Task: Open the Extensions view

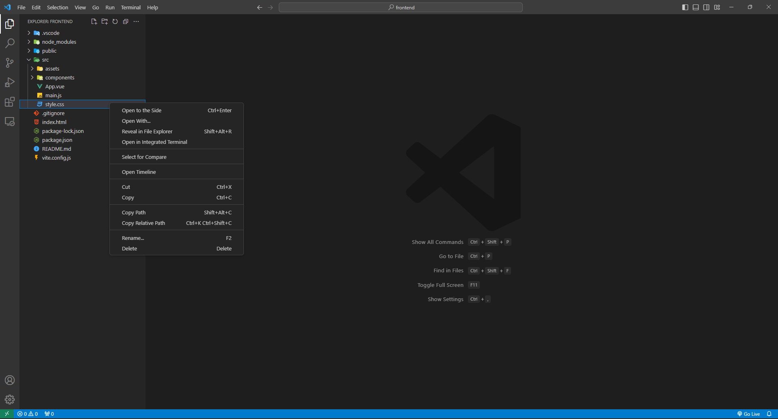Action: coord(10,102)
